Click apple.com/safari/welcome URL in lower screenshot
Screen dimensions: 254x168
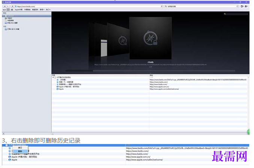point(144,160)
